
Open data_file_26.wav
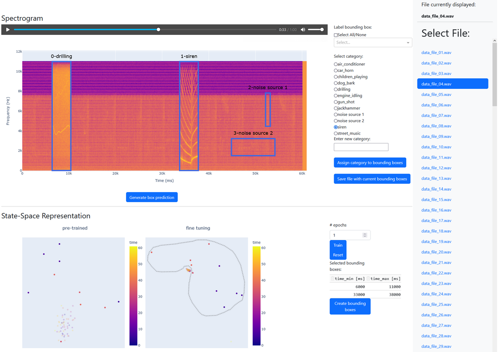436,315
